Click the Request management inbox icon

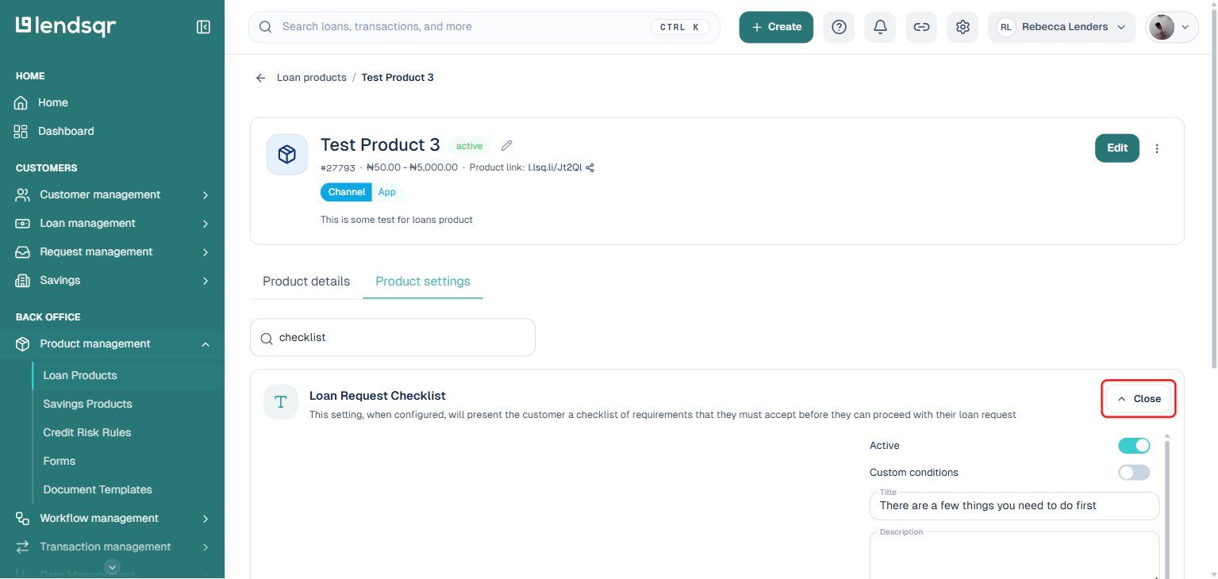tap(23, 251)
